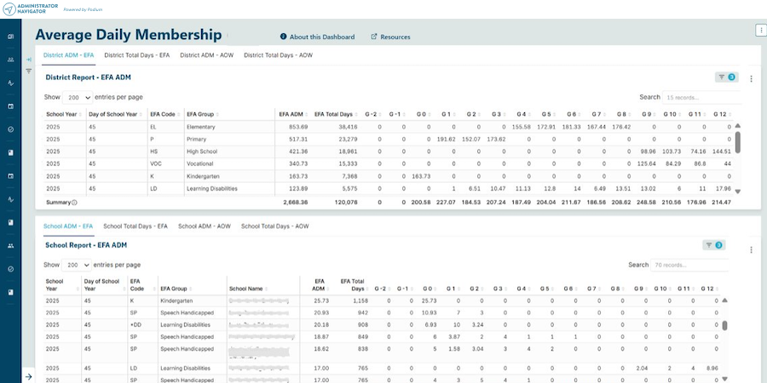This screenshot has width=767, height=383.
Task: Open District Report entries per page dropdown
Action: [x=78, y=98]
